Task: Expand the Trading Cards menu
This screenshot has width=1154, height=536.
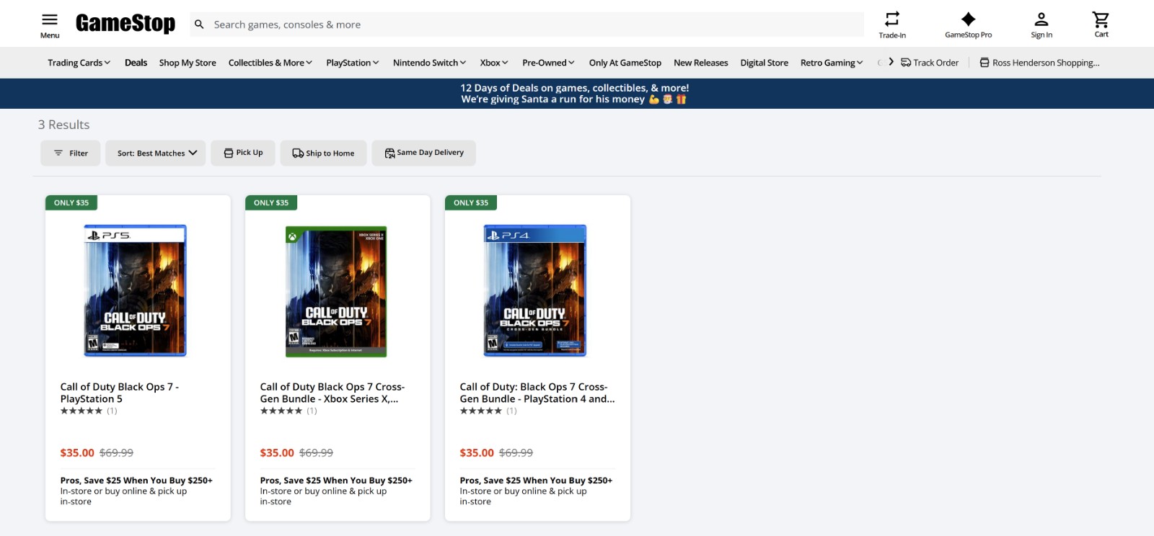Action: pos(79,63)
